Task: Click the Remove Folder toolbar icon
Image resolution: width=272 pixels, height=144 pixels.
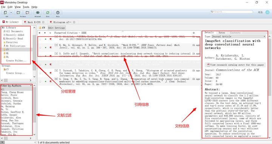Action: pos(28,12)
